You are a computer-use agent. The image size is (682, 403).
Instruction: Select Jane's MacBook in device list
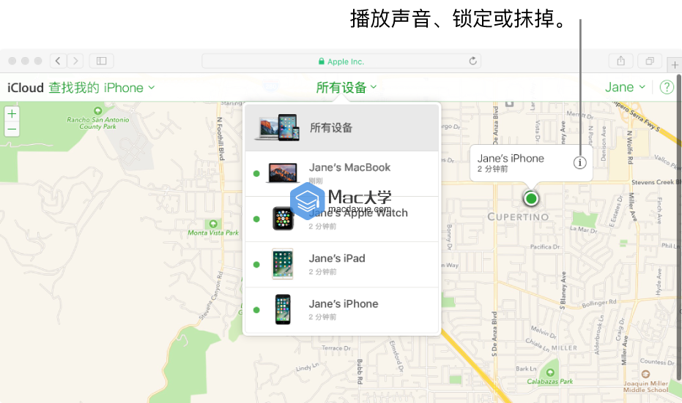tap(342, 174)
